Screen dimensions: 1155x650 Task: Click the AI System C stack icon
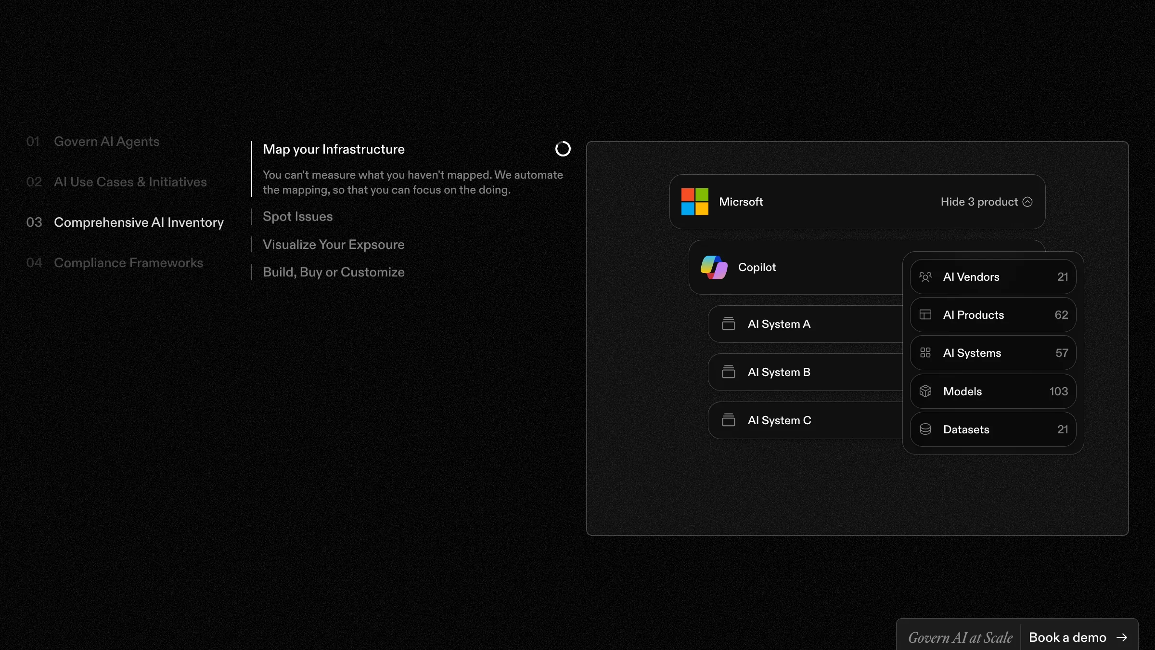click(728, 420)
